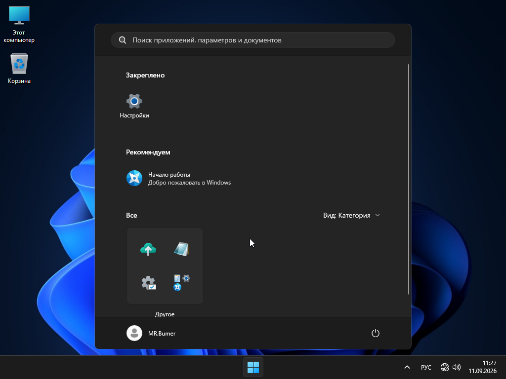506x379 pixels.
Task: Open Вид: Категория view dropdown
Action: 351,215
